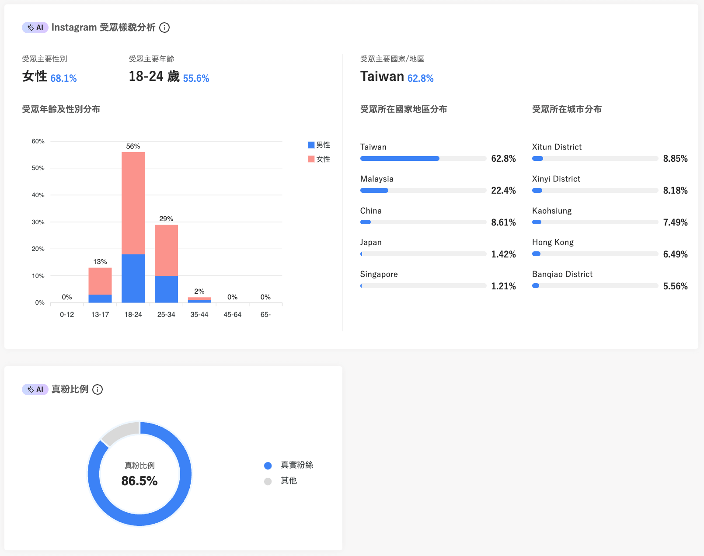The width and height of the screenshot is (704, 556).
Task: Click 8.85% value for Xitun District
Action: 675,159
